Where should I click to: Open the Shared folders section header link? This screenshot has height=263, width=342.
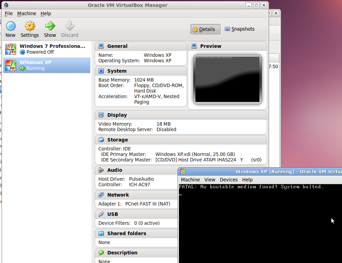[x=127, y=233]
